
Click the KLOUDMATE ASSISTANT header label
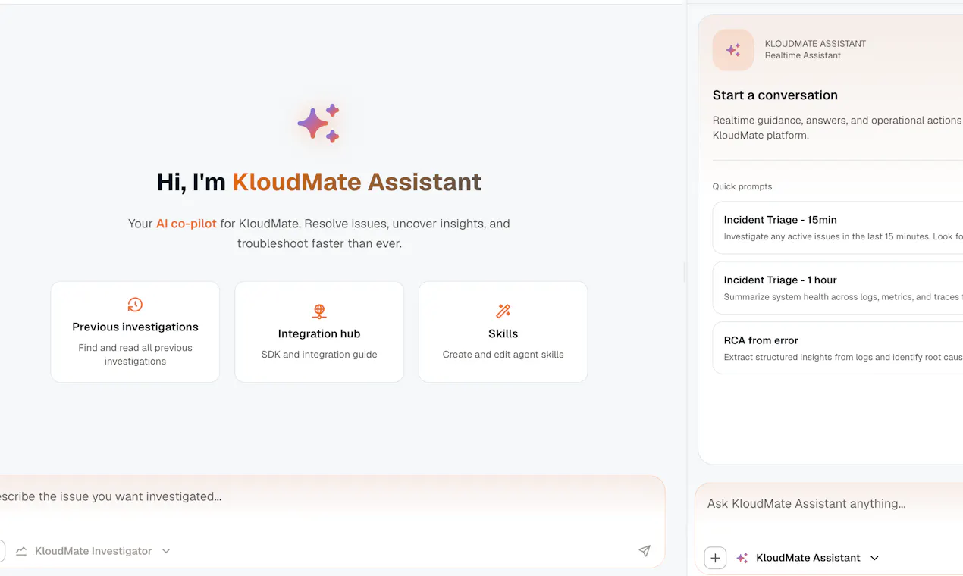(815, 44)
